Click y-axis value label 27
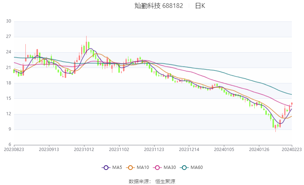304x185 pixels. [9, 36]
